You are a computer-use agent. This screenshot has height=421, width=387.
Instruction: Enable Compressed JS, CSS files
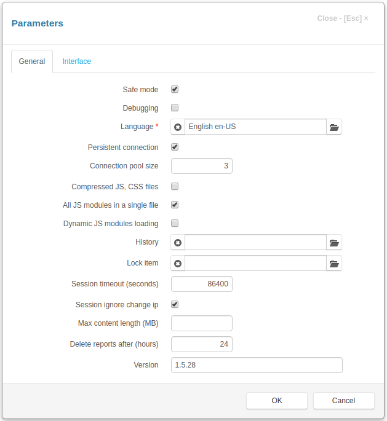tap(175, 186)
